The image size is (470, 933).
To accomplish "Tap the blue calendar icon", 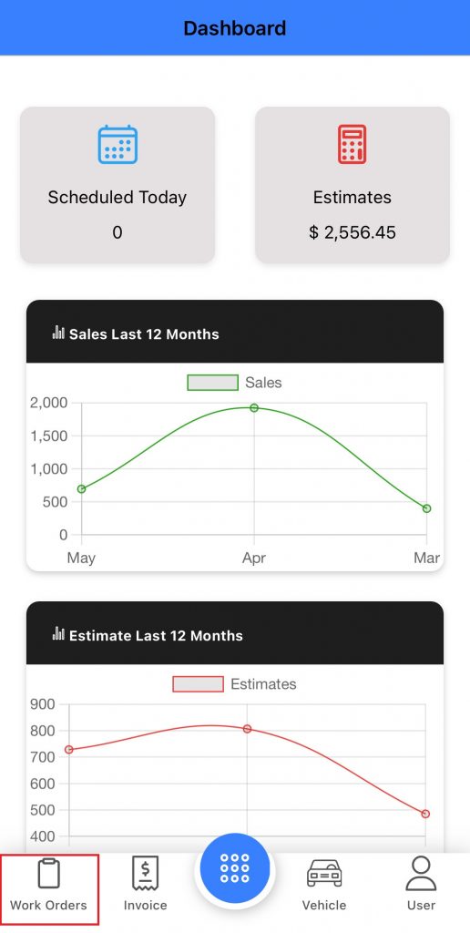I will coord(117,145).
